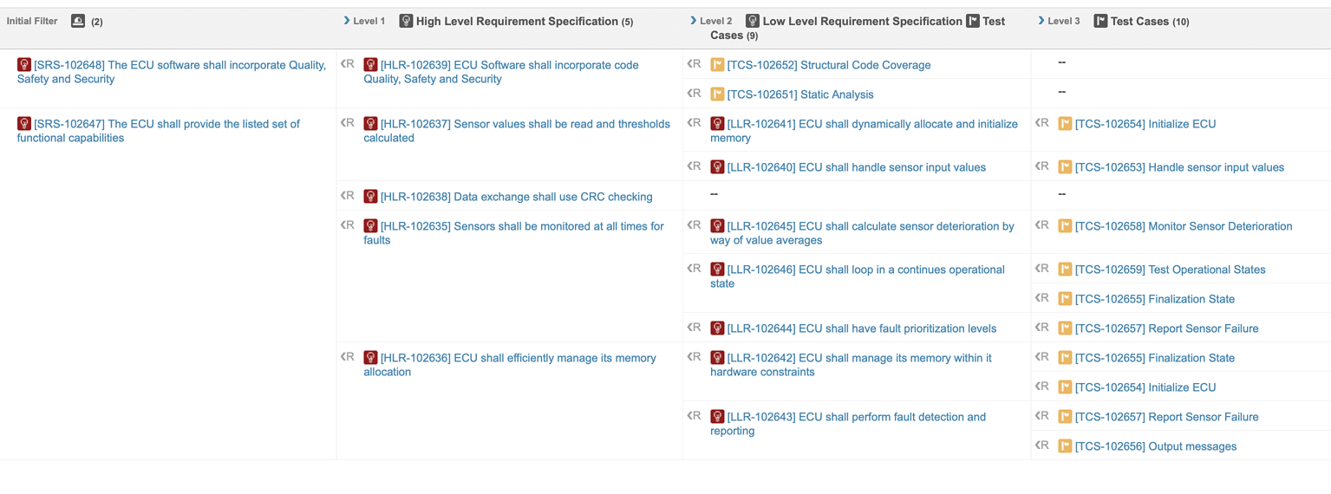Open HLR-102636 efficiently manage memory allocation
Viewport: 1331px width, 494px height.
pos(510,365)
